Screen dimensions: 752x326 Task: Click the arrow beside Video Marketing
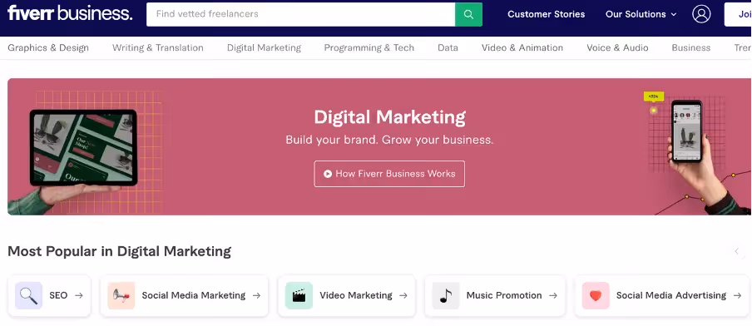403,296
